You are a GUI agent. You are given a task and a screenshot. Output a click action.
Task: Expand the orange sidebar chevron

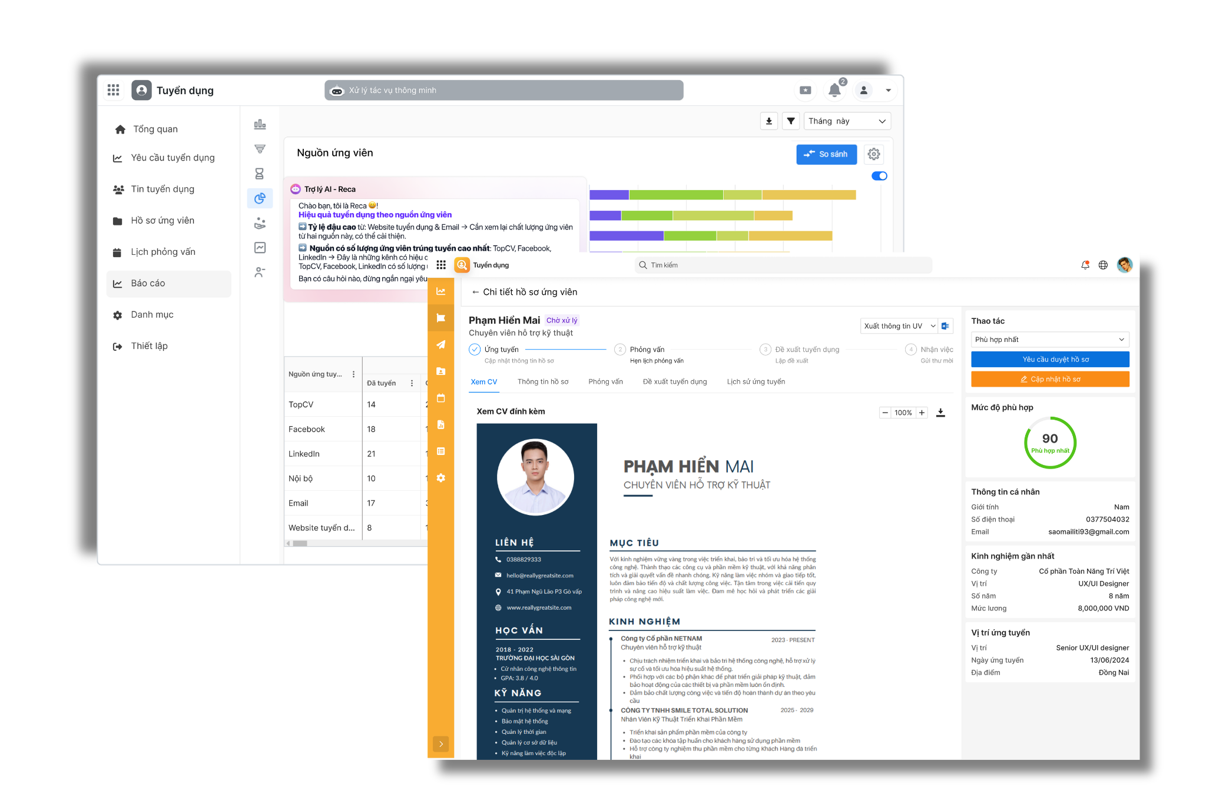(440, 744)
